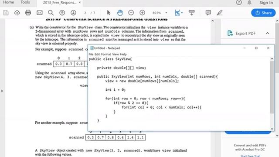Click Notepad scrollbar down arrow
279x157 pixels.
[x=272, y=129]
